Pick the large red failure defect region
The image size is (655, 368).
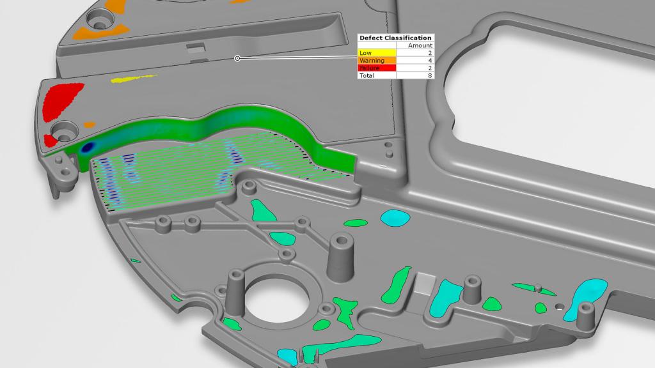(x=63, y=101)
